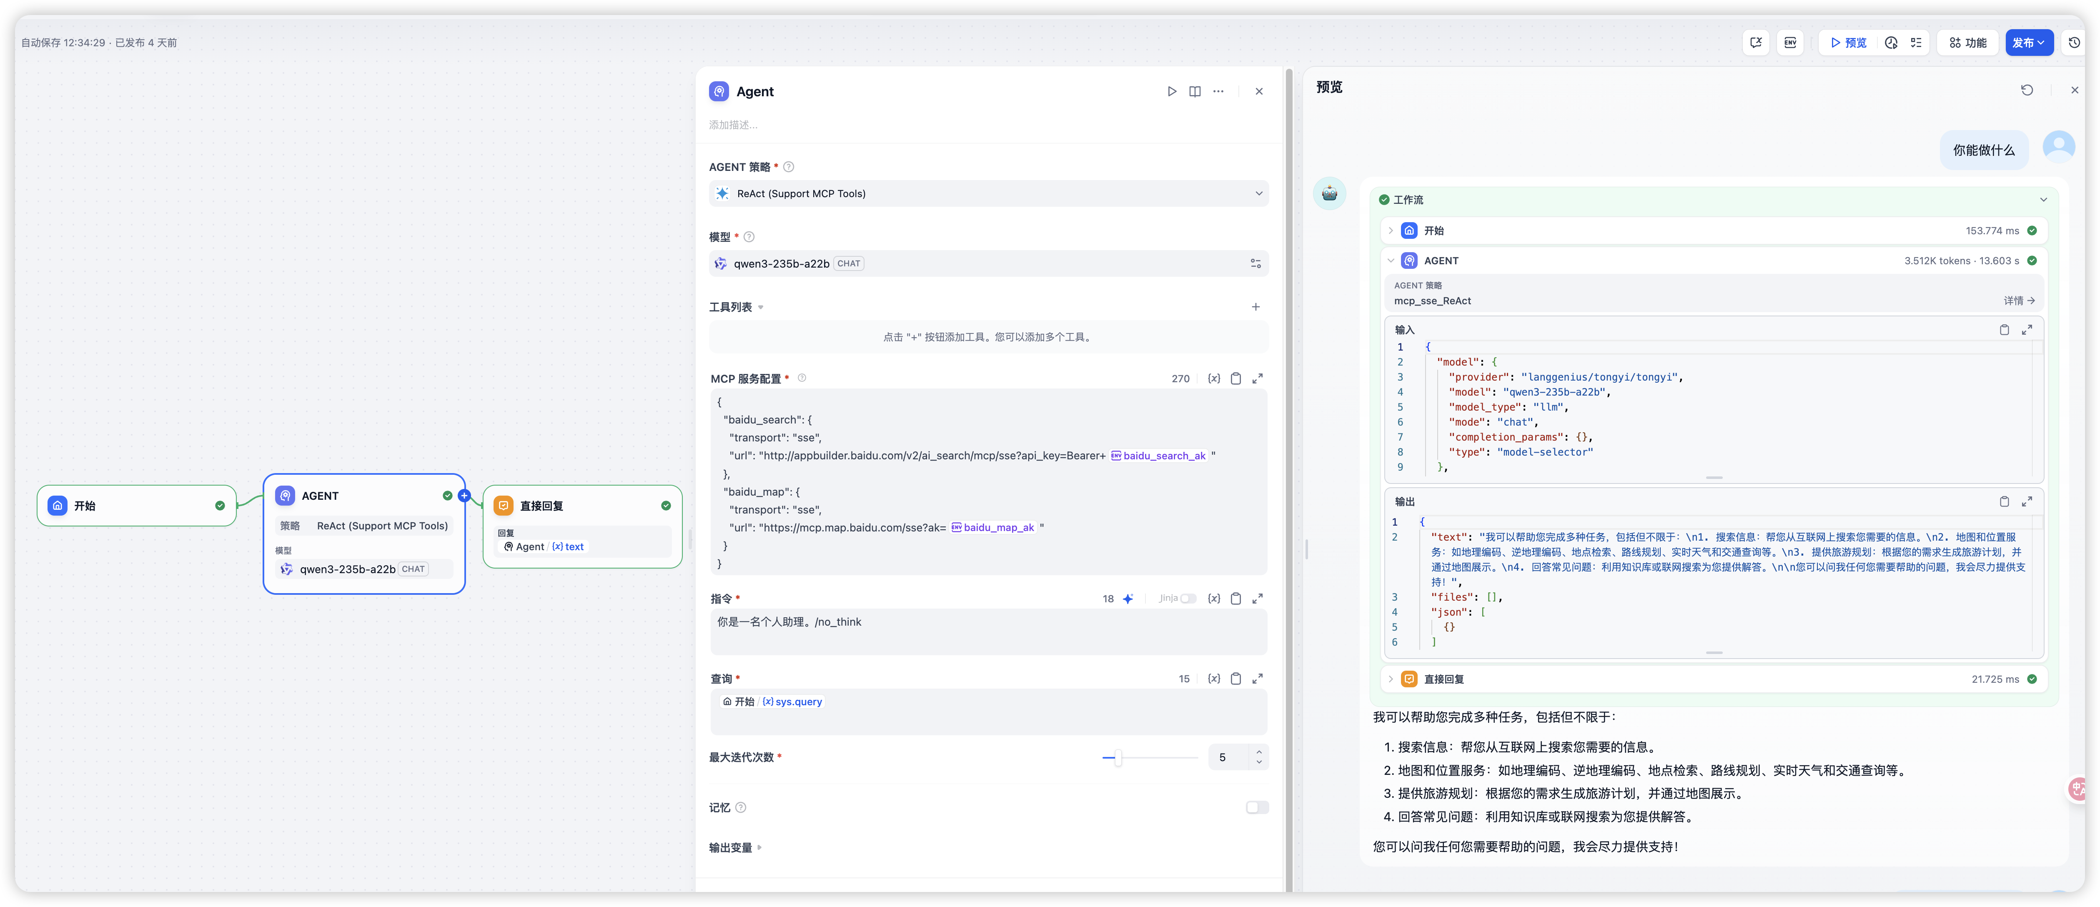Copy the 输出 JSON in preview

click(x=2004, y=502)
